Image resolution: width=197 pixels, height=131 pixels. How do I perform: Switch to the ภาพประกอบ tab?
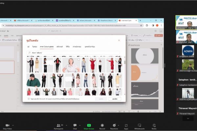tap(77, 47)
